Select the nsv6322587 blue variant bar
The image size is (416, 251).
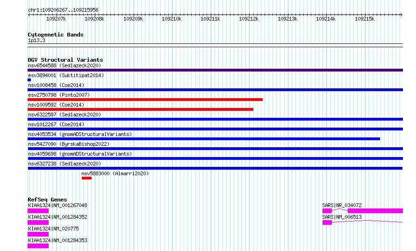tap(215, 119)
